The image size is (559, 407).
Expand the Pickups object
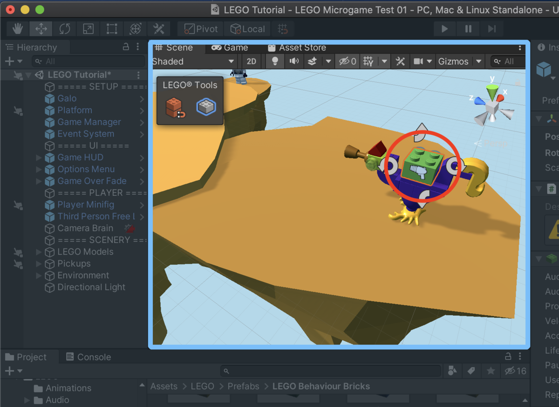(x=39, y=263)
